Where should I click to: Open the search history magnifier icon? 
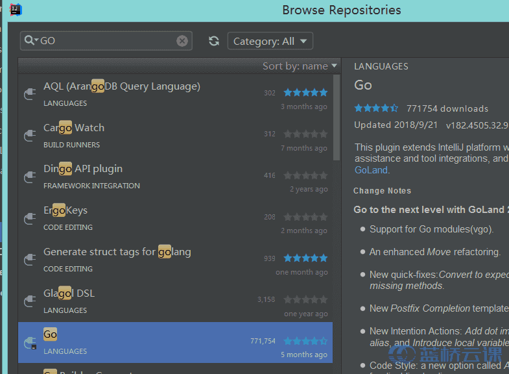point(31,40)
